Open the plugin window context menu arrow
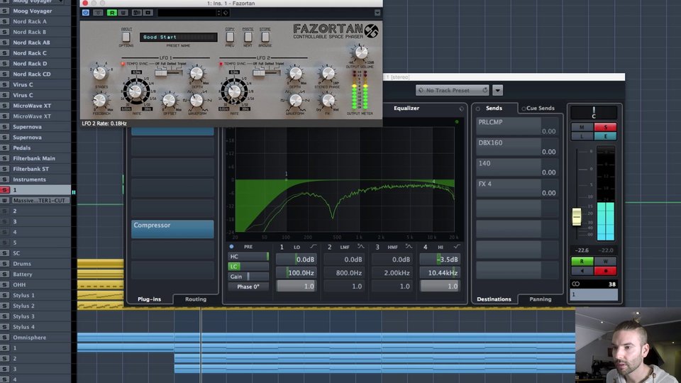The image size is (681, 383). point(377,13)
